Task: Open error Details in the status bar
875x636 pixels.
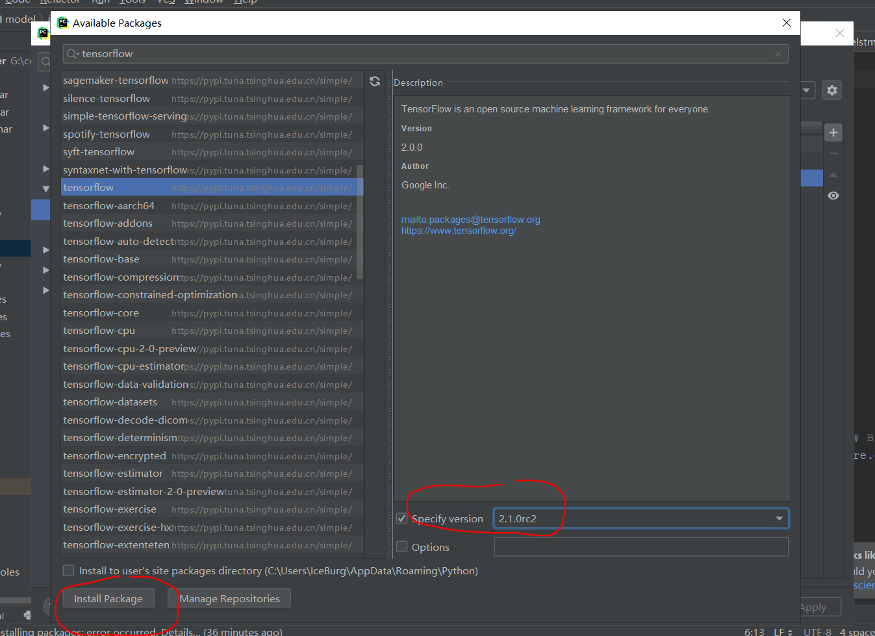Action: tap(180, 631)
